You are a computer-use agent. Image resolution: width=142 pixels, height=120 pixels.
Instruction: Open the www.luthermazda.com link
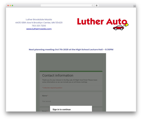coord(39,29)
